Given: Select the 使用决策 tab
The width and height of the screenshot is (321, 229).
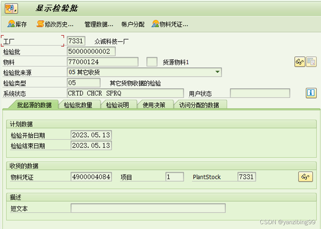Looking at the screenshot, I should (153, 104).
